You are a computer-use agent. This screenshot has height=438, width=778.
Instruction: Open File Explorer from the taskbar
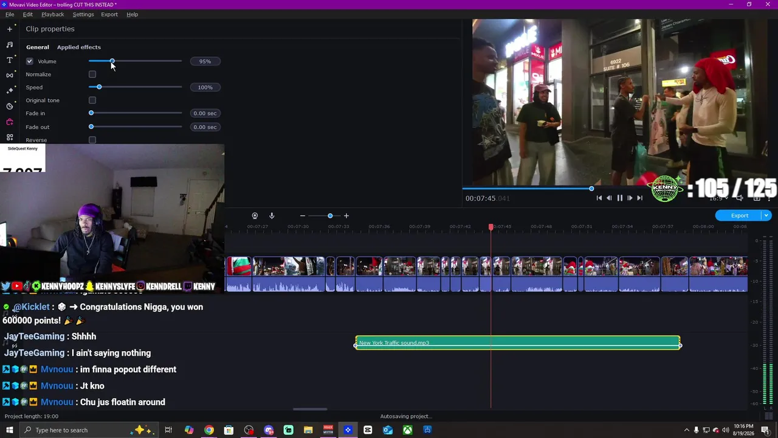tap(308, 430)
